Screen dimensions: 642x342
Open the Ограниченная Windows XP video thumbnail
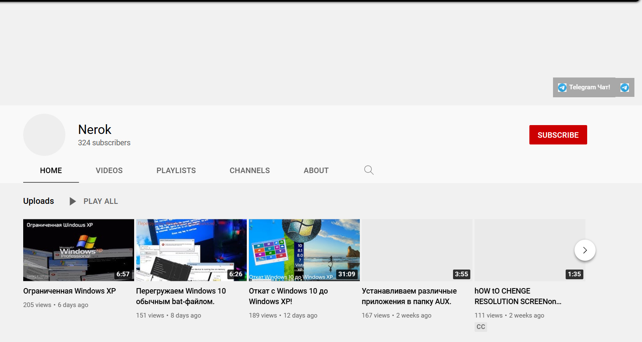pyautogui.click(x=78, y=250)
